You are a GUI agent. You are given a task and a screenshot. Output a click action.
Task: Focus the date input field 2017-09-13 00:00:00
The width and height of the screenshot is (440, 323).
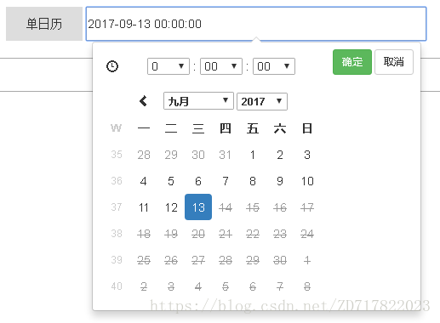pos(256,24)
